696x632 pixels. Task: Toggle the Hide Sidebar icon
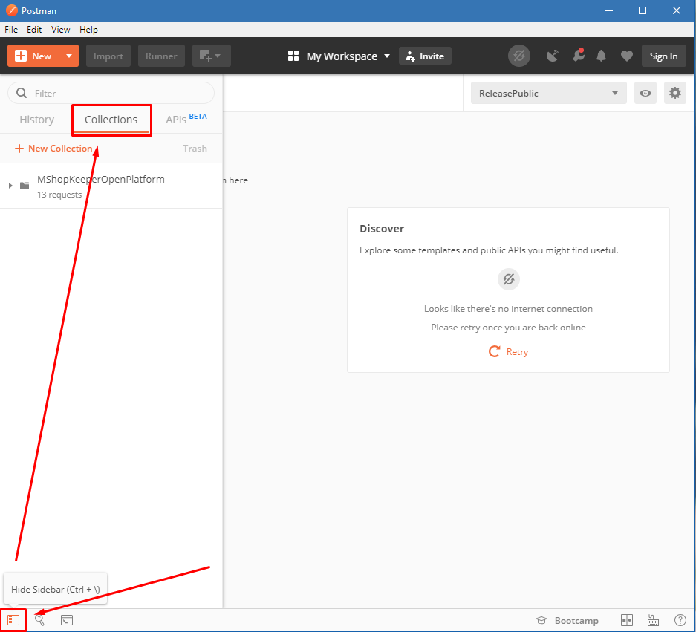pos(13,620)
